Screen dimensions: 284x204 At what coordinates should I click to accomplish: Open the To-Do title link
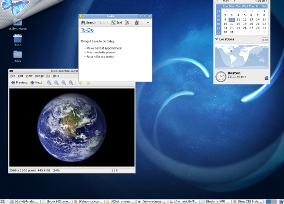(x=87, y=30)
